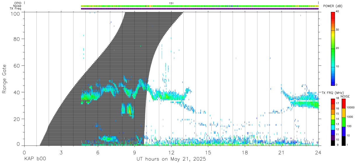Click the 15 hour tick label on the time axis
This screenshot has width=358, height=165.
(208, 153)
